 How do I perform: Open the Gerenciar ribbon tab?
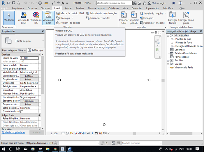(x=137, y=8)
